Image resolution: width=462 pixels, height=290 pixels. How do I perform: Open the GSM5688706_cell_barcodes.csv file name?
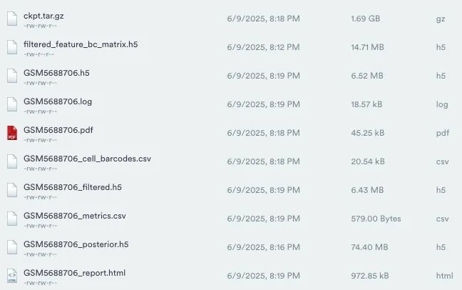[87, 159]
